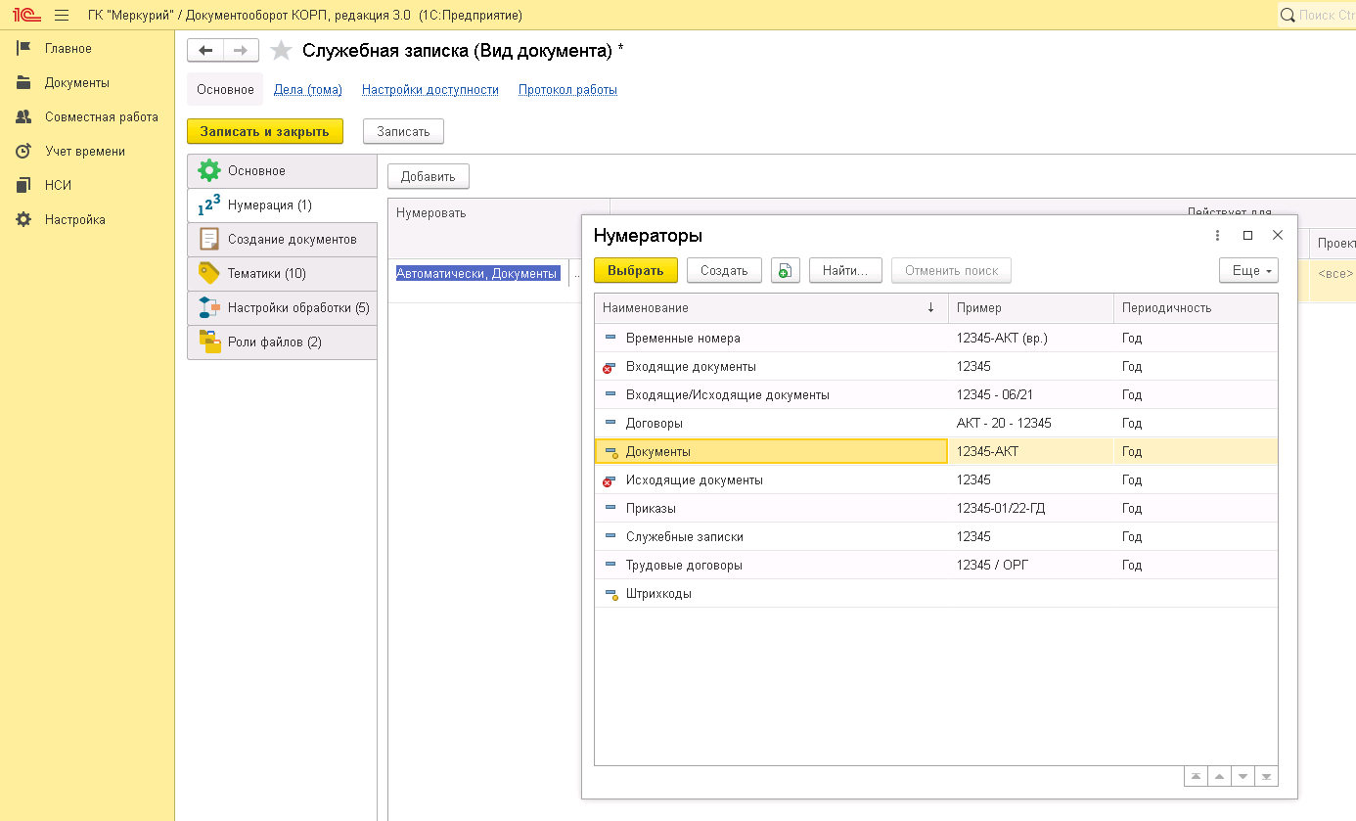Select the highlighted Документы numerator row
This screenshot has height=821, width=1356.
pyautogui.click(x=936, y=452)
